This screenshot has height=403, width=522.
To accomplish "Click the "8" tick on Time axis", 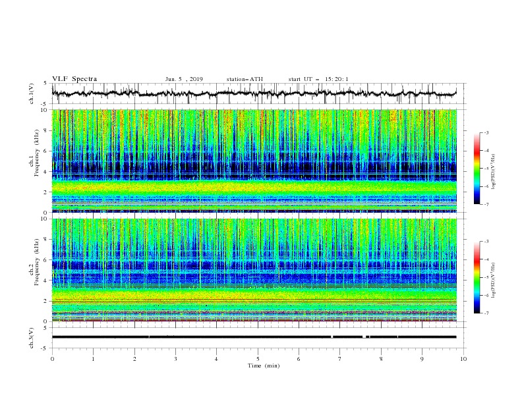I will pyautogui.click(x=381, y=359).
